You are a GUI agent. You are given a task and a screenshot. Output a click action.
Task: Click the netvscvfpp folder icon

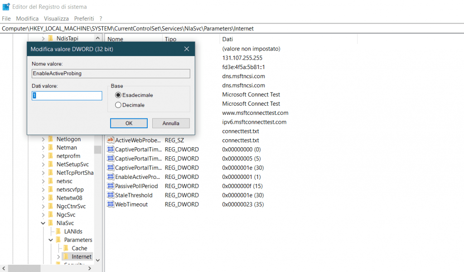51,189
